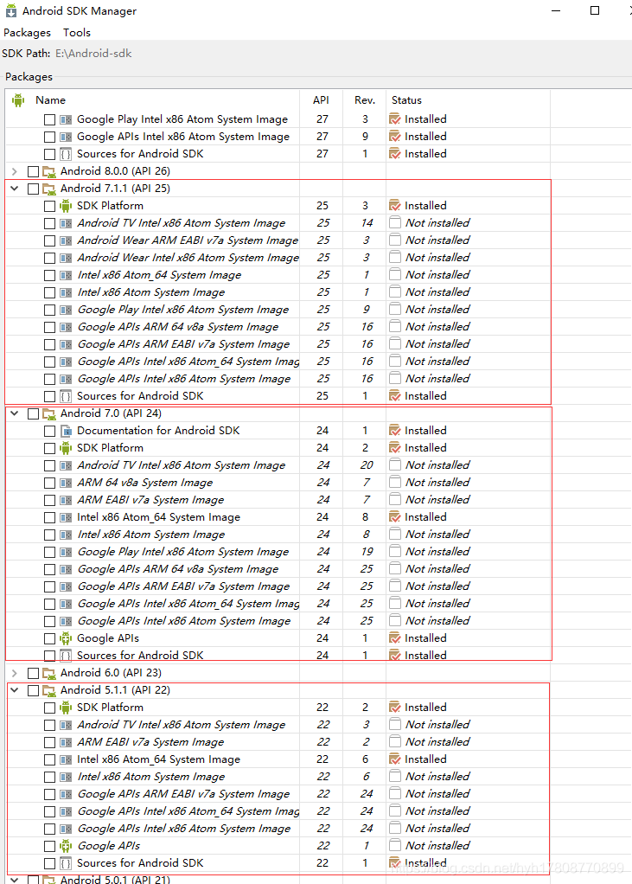The height and width of the screenshot is (884, 632).
Task: Select API 24 'Google APIs ARM 64 v8a System Image' row
Action: (278, 569)
